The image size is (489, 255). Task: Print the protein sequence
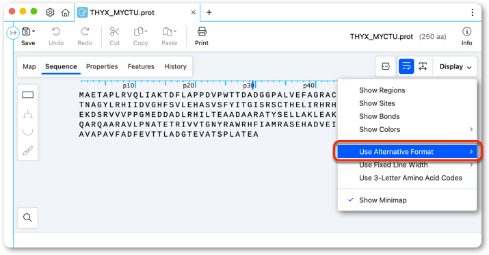(202, 36)
